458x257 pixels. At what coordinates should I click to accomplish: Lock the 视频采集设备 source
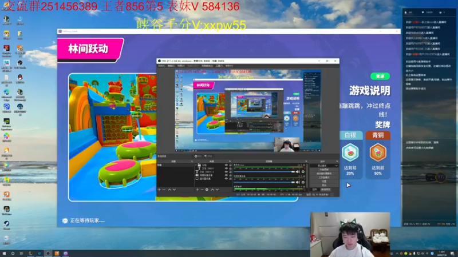230,175
